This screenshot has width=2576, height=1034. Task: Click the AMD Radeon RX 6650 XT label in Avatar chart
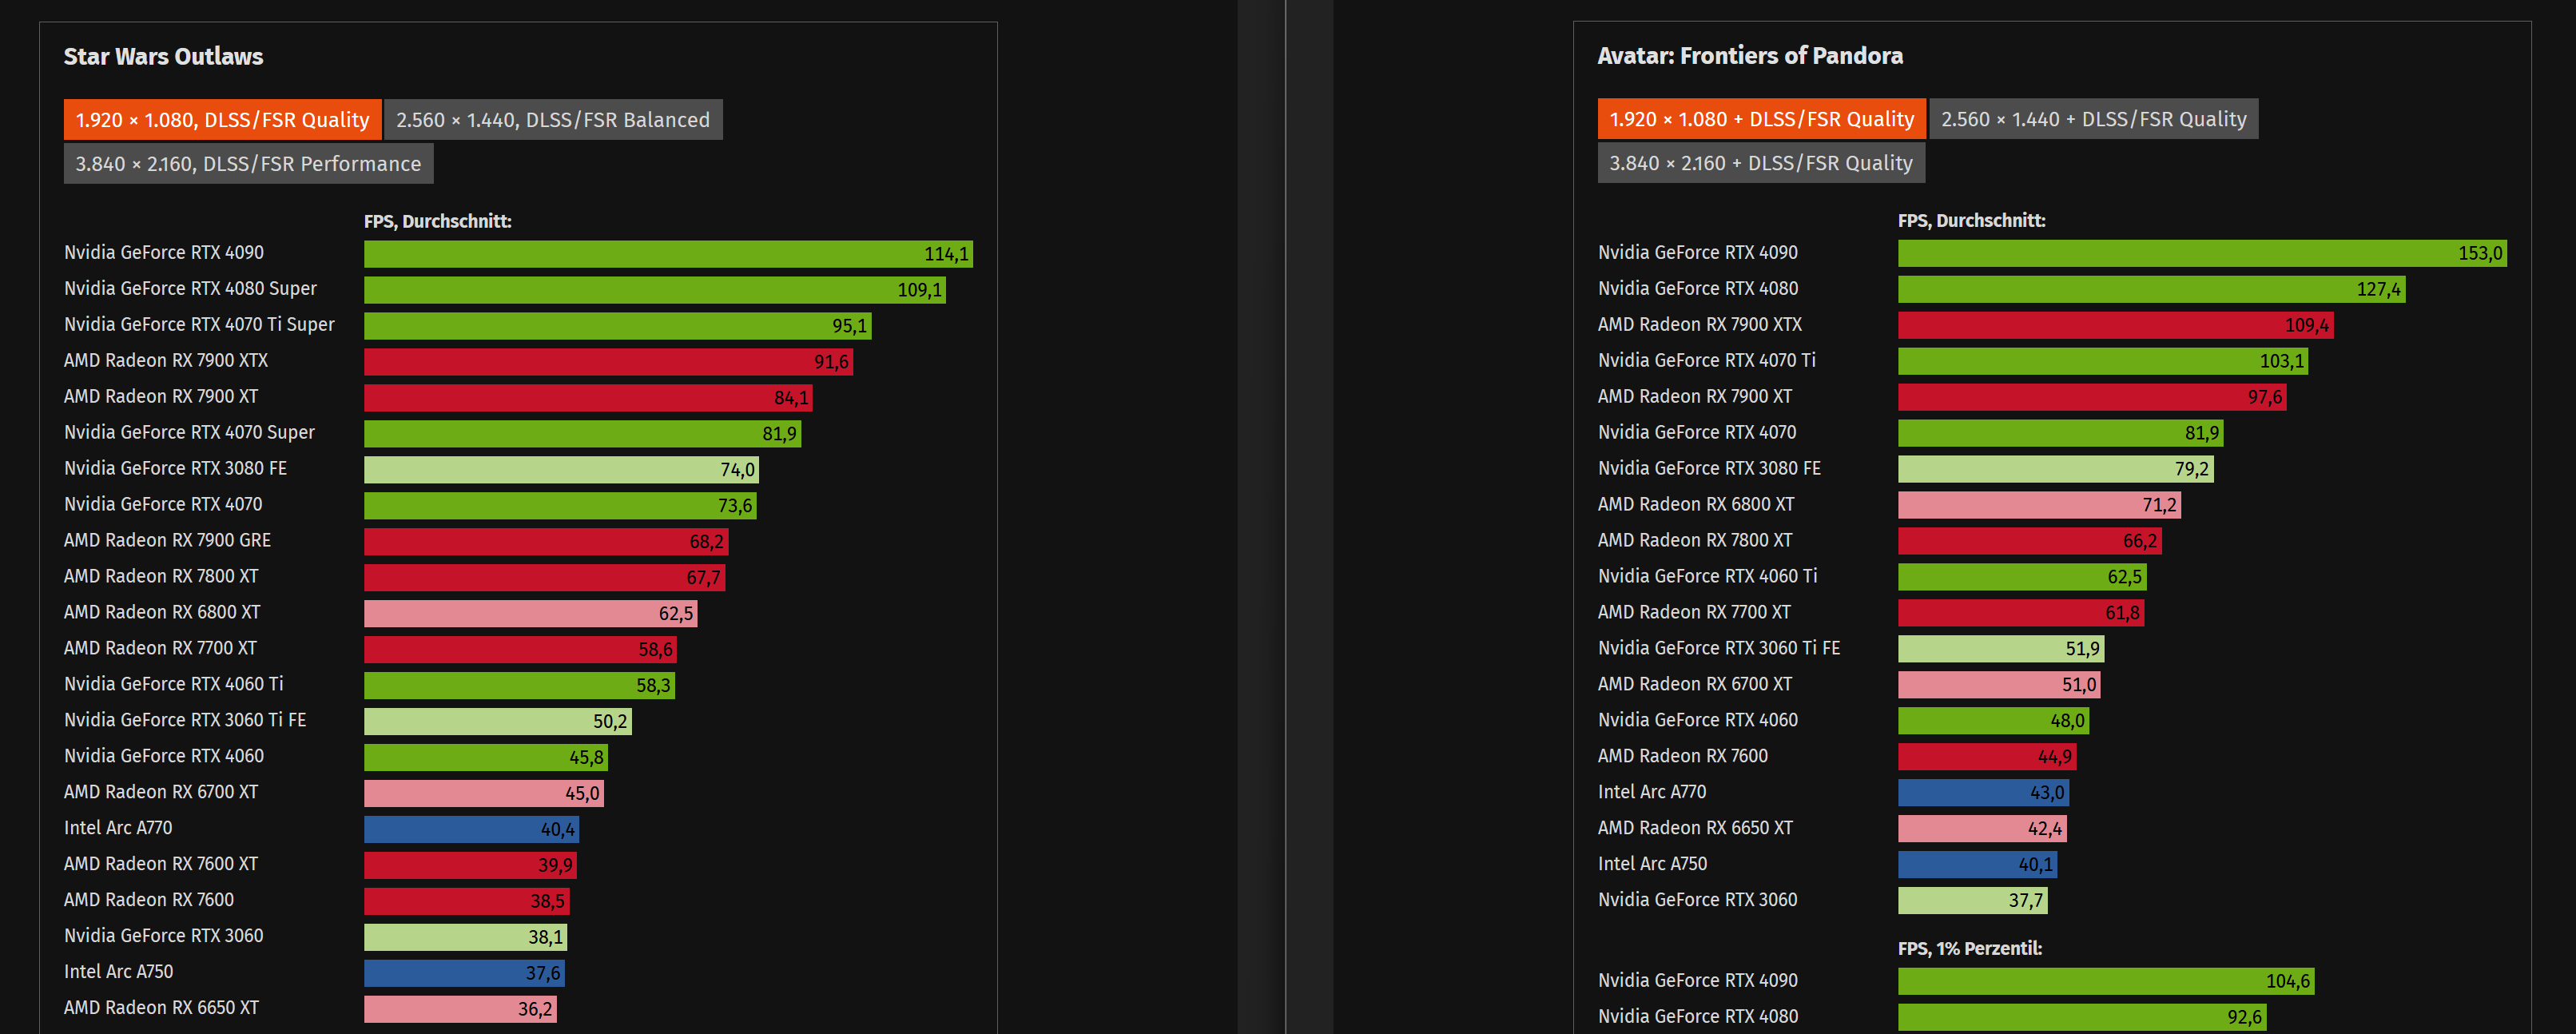coord(1694,828)
